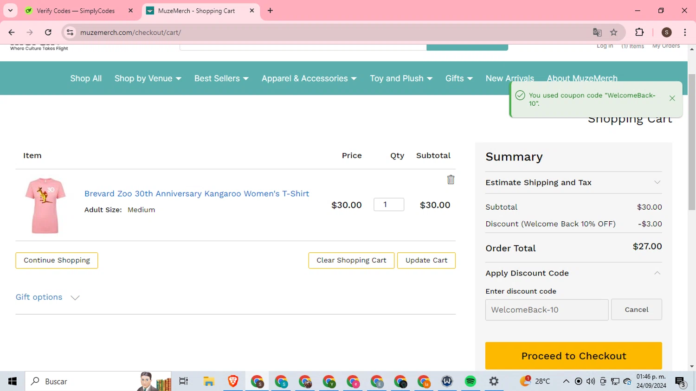The height and width of the screenshot is (391, 696).
Task: Open Task View on taskbar
Action: [x=184, y=381]
